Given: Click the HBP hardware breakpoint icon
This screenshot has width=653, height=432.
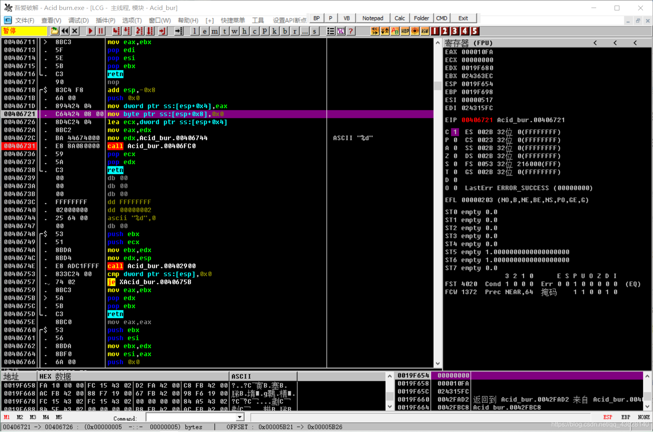Looking at the screenshot, I should [405, 31].
